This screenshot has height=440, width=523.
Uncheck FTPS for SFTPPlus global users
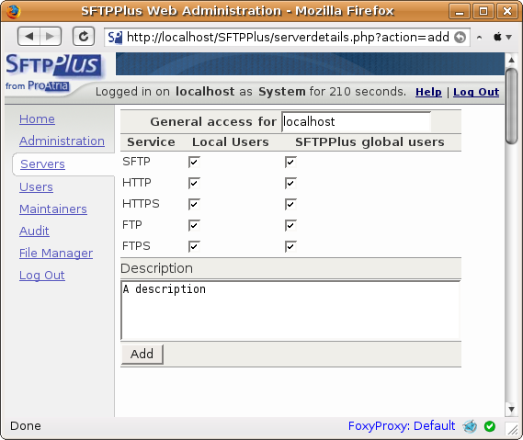point(290,246)
